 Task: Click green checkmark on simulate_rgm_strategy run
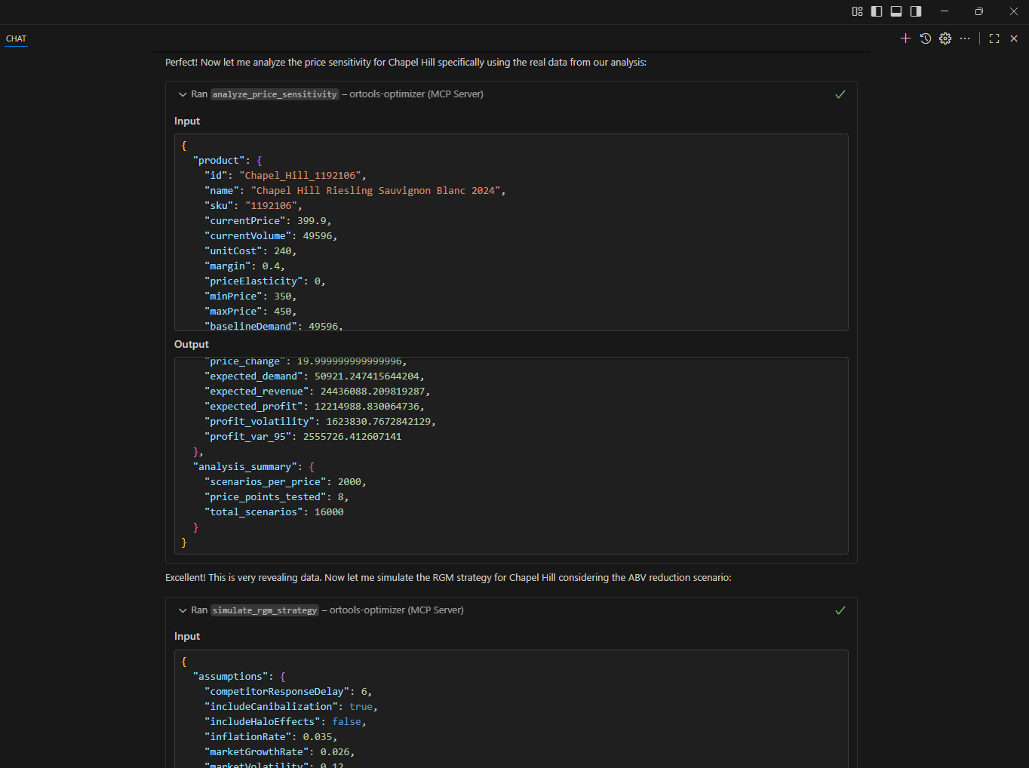coord(840,610)
